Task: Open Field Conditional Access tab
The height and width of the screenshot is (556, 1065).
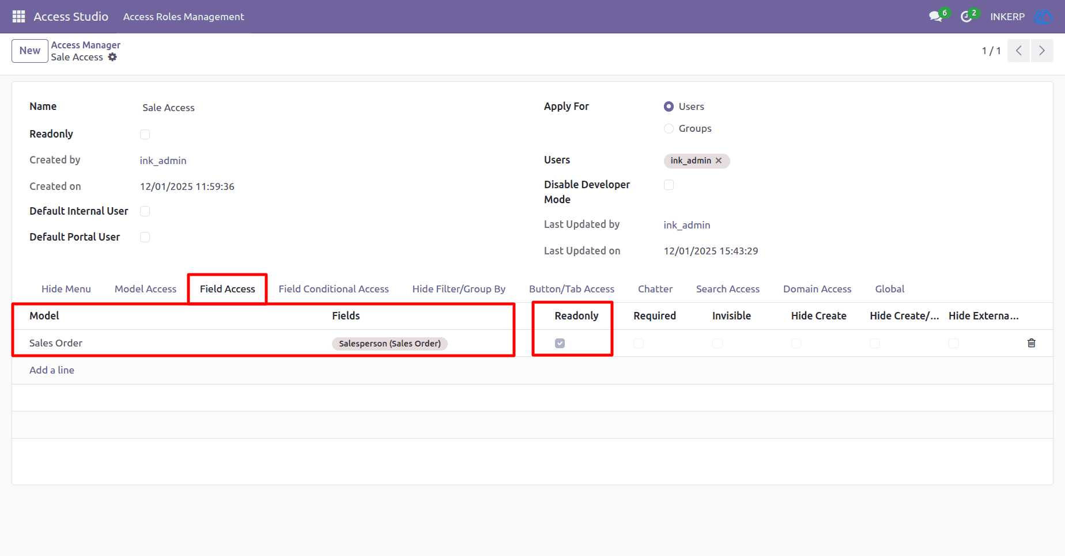Action: click(334, 289)
